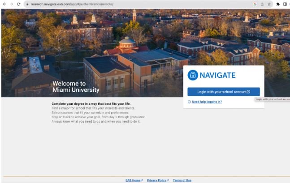
Task: Open the EAB Home footer link
Action: click(134, 180)
